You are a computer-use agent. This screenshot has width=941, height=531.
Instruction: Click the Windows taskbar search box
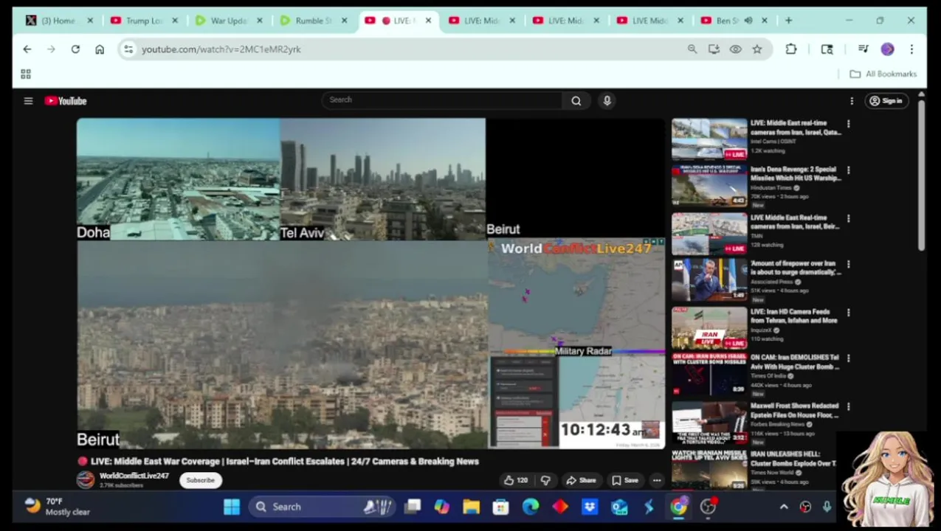pos(323,507)
